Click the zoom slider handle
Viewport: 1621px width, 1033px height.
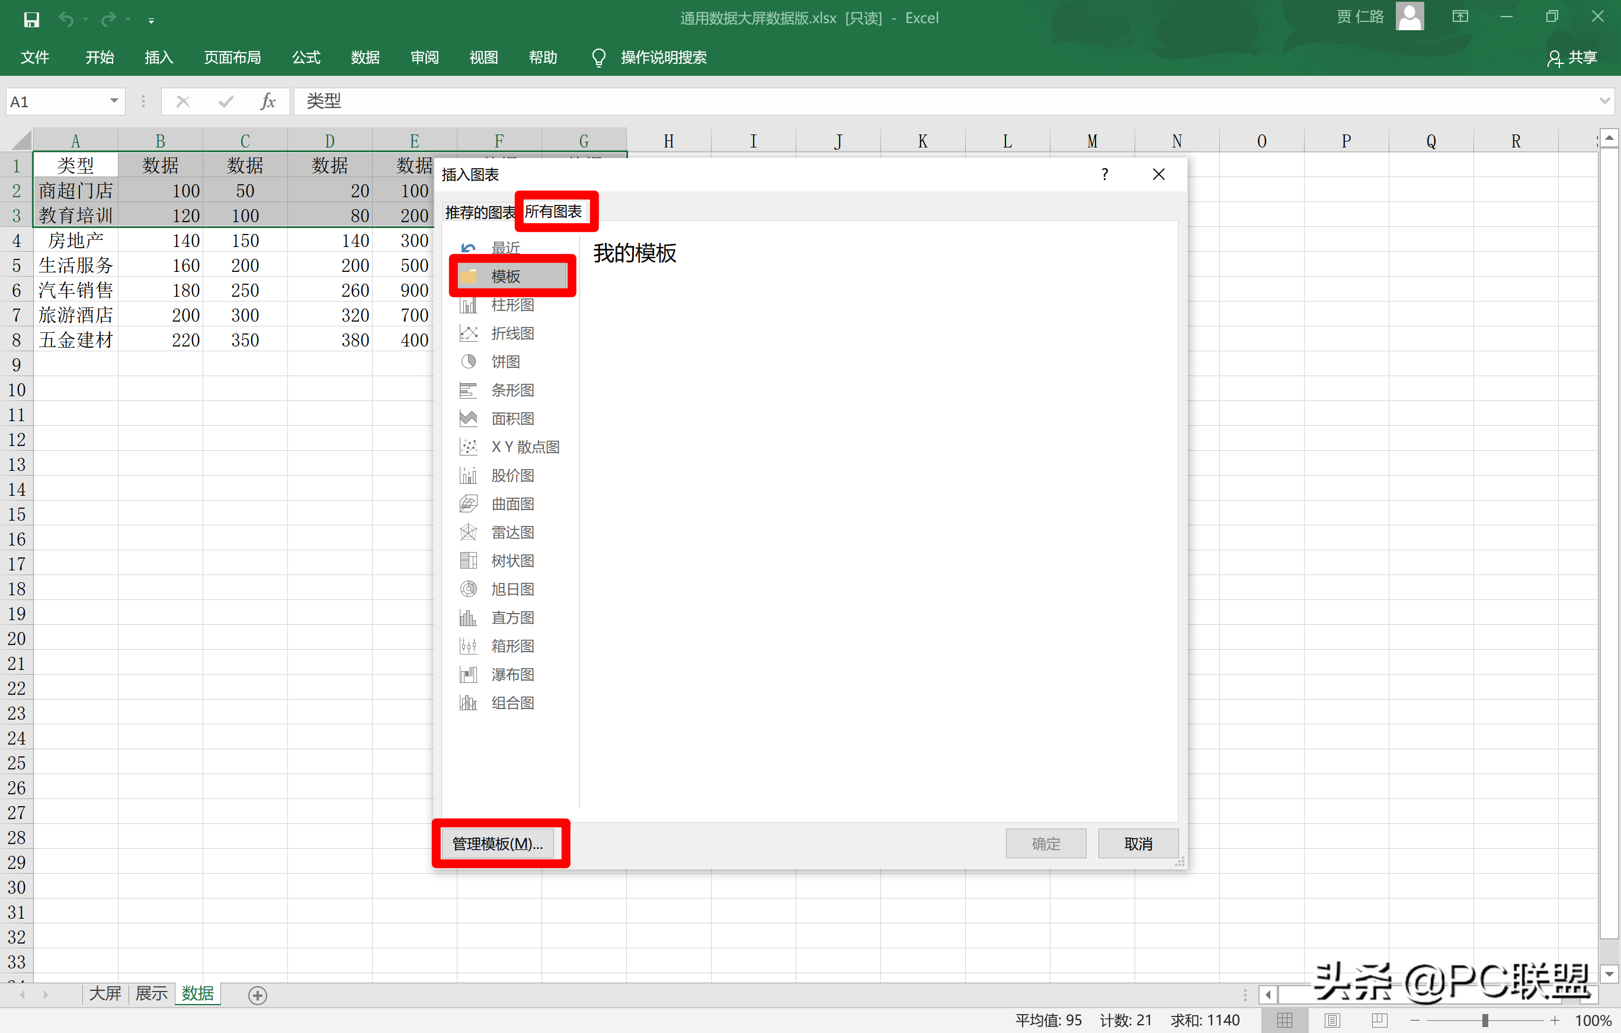(1485, 1020)
